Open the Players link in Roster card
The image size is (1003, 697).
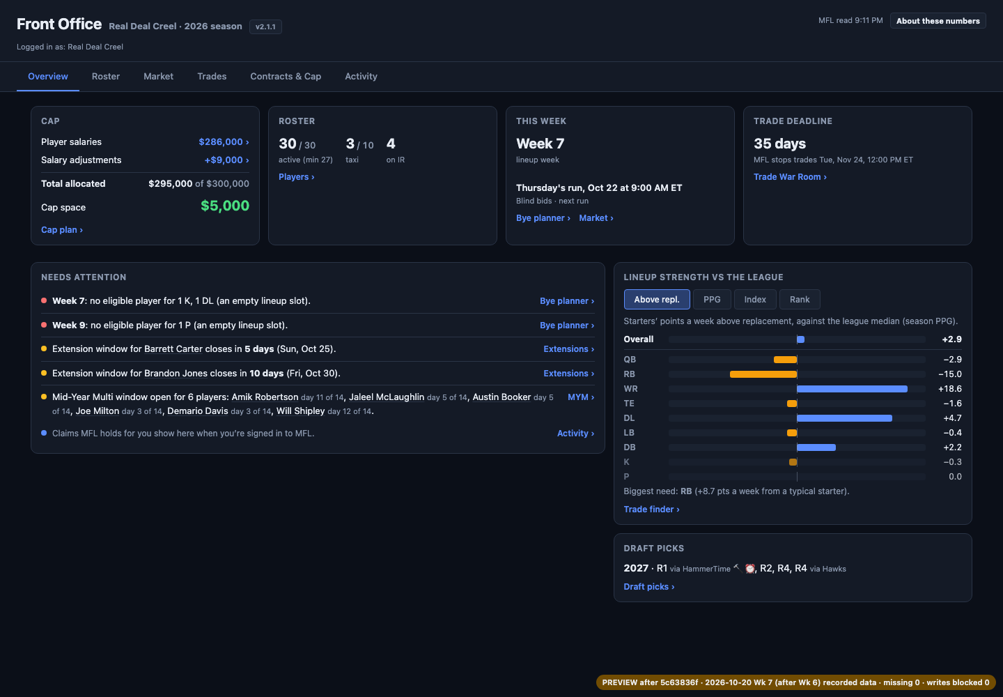(x=297, y=177)
